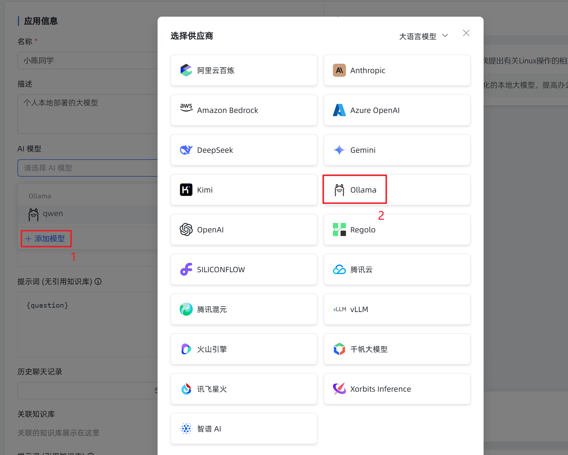The width and height of the screenshot is (568, 455).
Task: Select the 讯飞星火 label text
Action: [212, 389]
